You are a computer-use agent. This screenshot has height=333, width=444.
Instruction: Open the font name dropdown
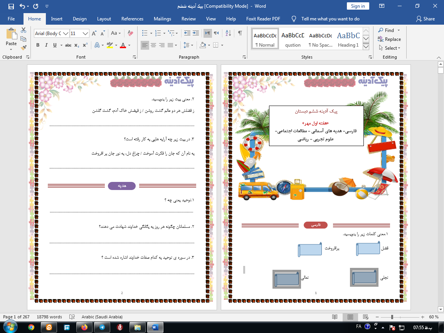(66, 34)
